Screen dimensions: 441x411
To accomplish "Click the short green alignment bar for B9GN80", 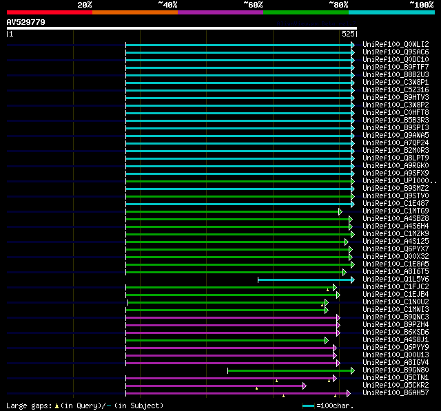I will click(289, 371).
